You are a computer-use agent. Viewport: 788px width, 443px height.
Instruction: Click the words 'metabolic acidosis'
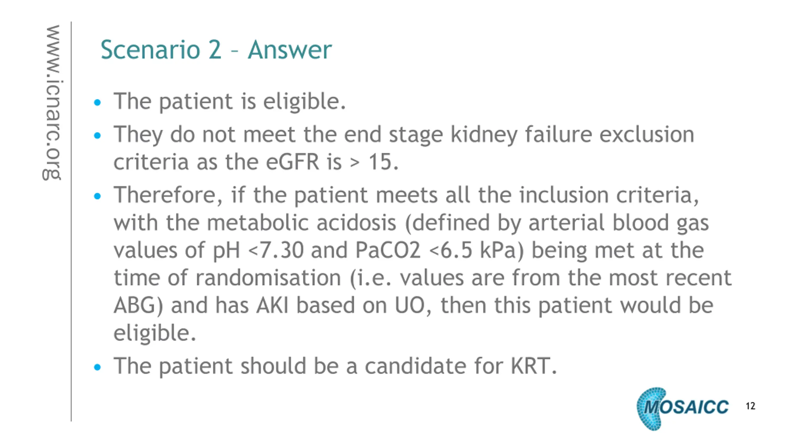301,222
